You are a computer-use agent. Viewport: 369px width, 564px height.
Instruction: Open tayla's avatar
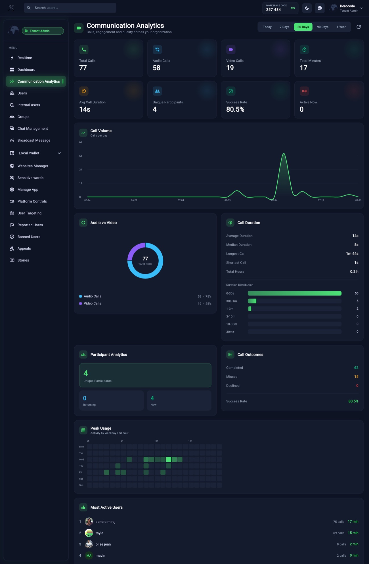tap(89, 533)
